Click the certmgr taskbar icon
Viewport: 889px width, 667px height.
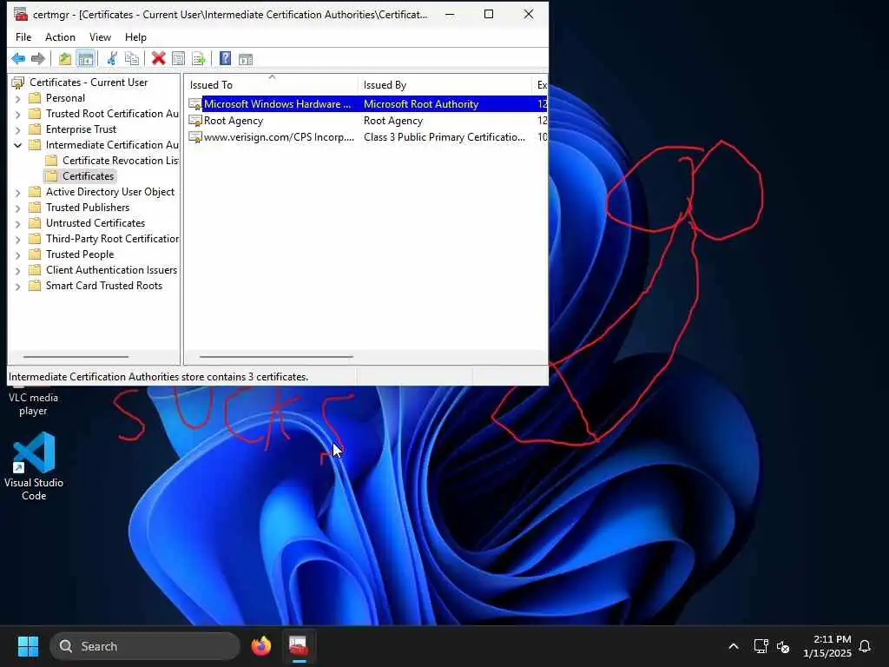299,646
